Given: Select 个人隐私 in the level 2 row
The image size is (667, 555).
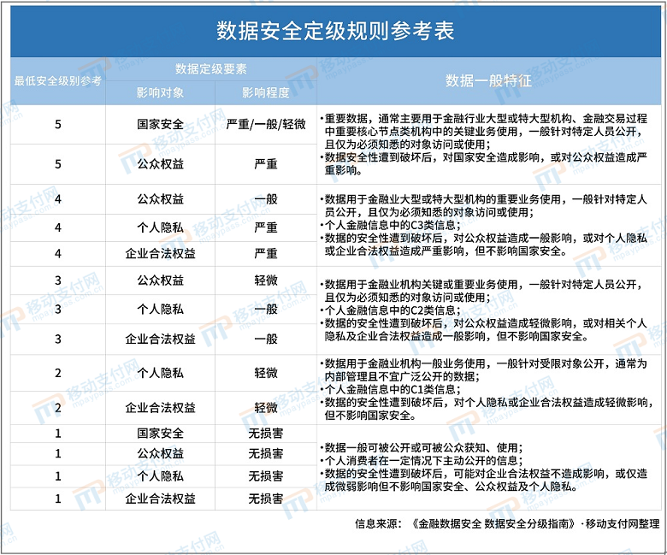Looking at the screenshot, I should 160,373.
